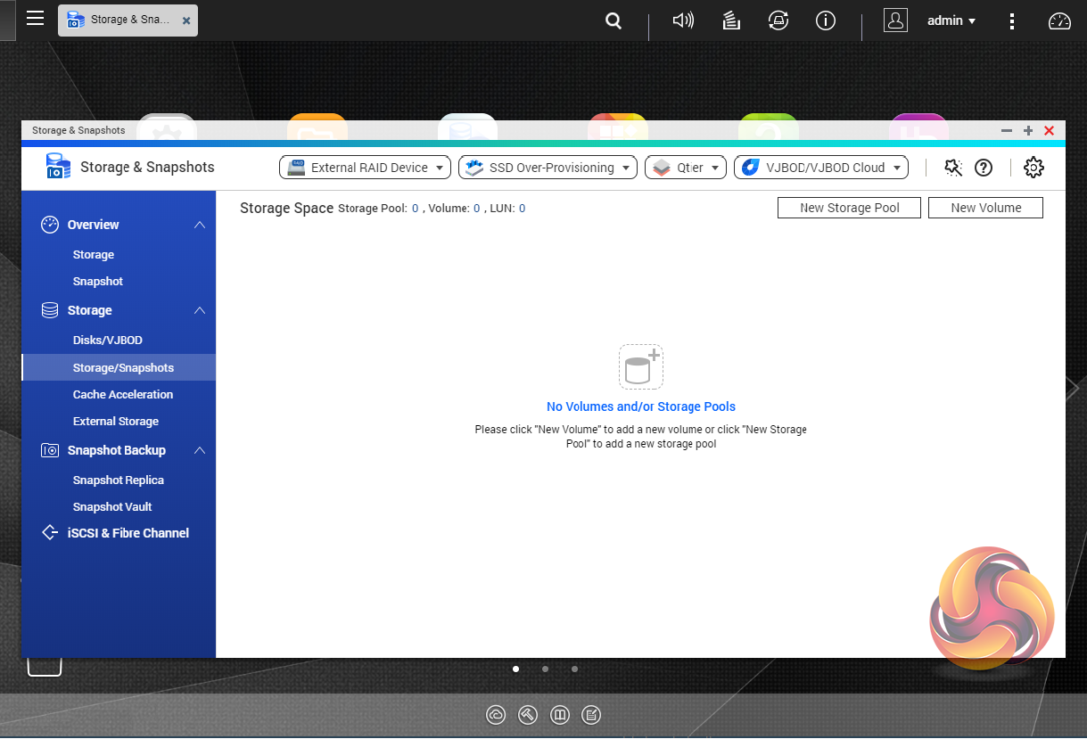This screenshot has width=1087, height=739.
Task: Click the Storage & Snapshots app logo
Action: tap(58, 167)
